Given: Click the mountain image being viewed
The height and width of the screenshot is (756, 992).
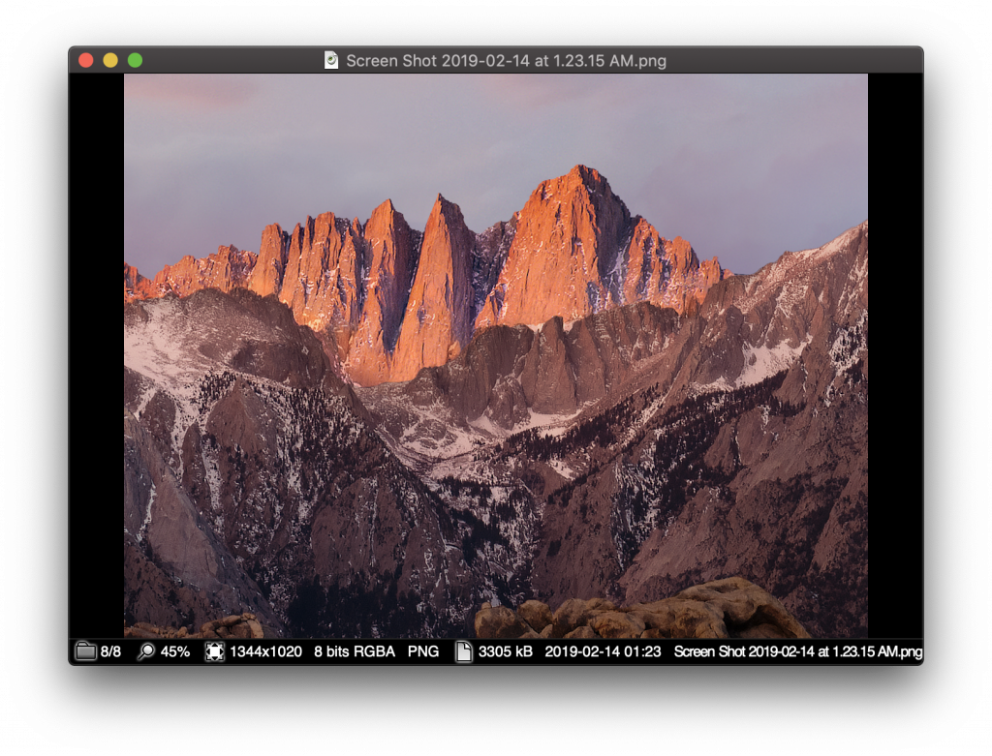Looking at the screenshot, I should [x=496, y=355].
